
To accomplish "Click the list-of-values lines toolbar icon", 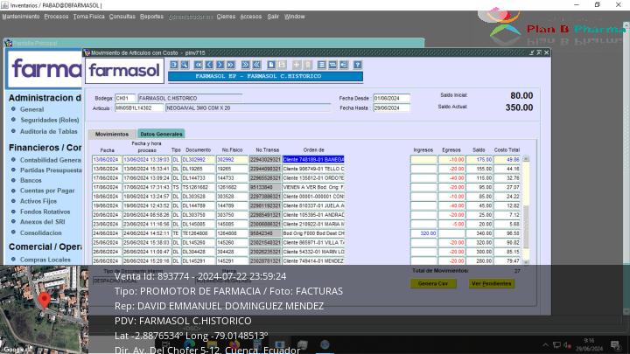I will click(321, 65).
